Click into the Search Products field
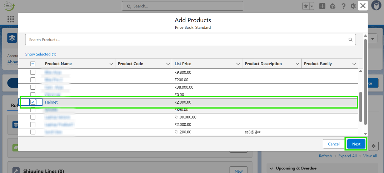Viewport: 384px width, 173px height. [x=186, y=40]
